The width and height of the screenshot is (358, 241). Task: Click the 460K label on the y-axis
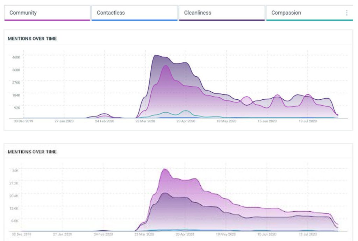coord(16,57)
